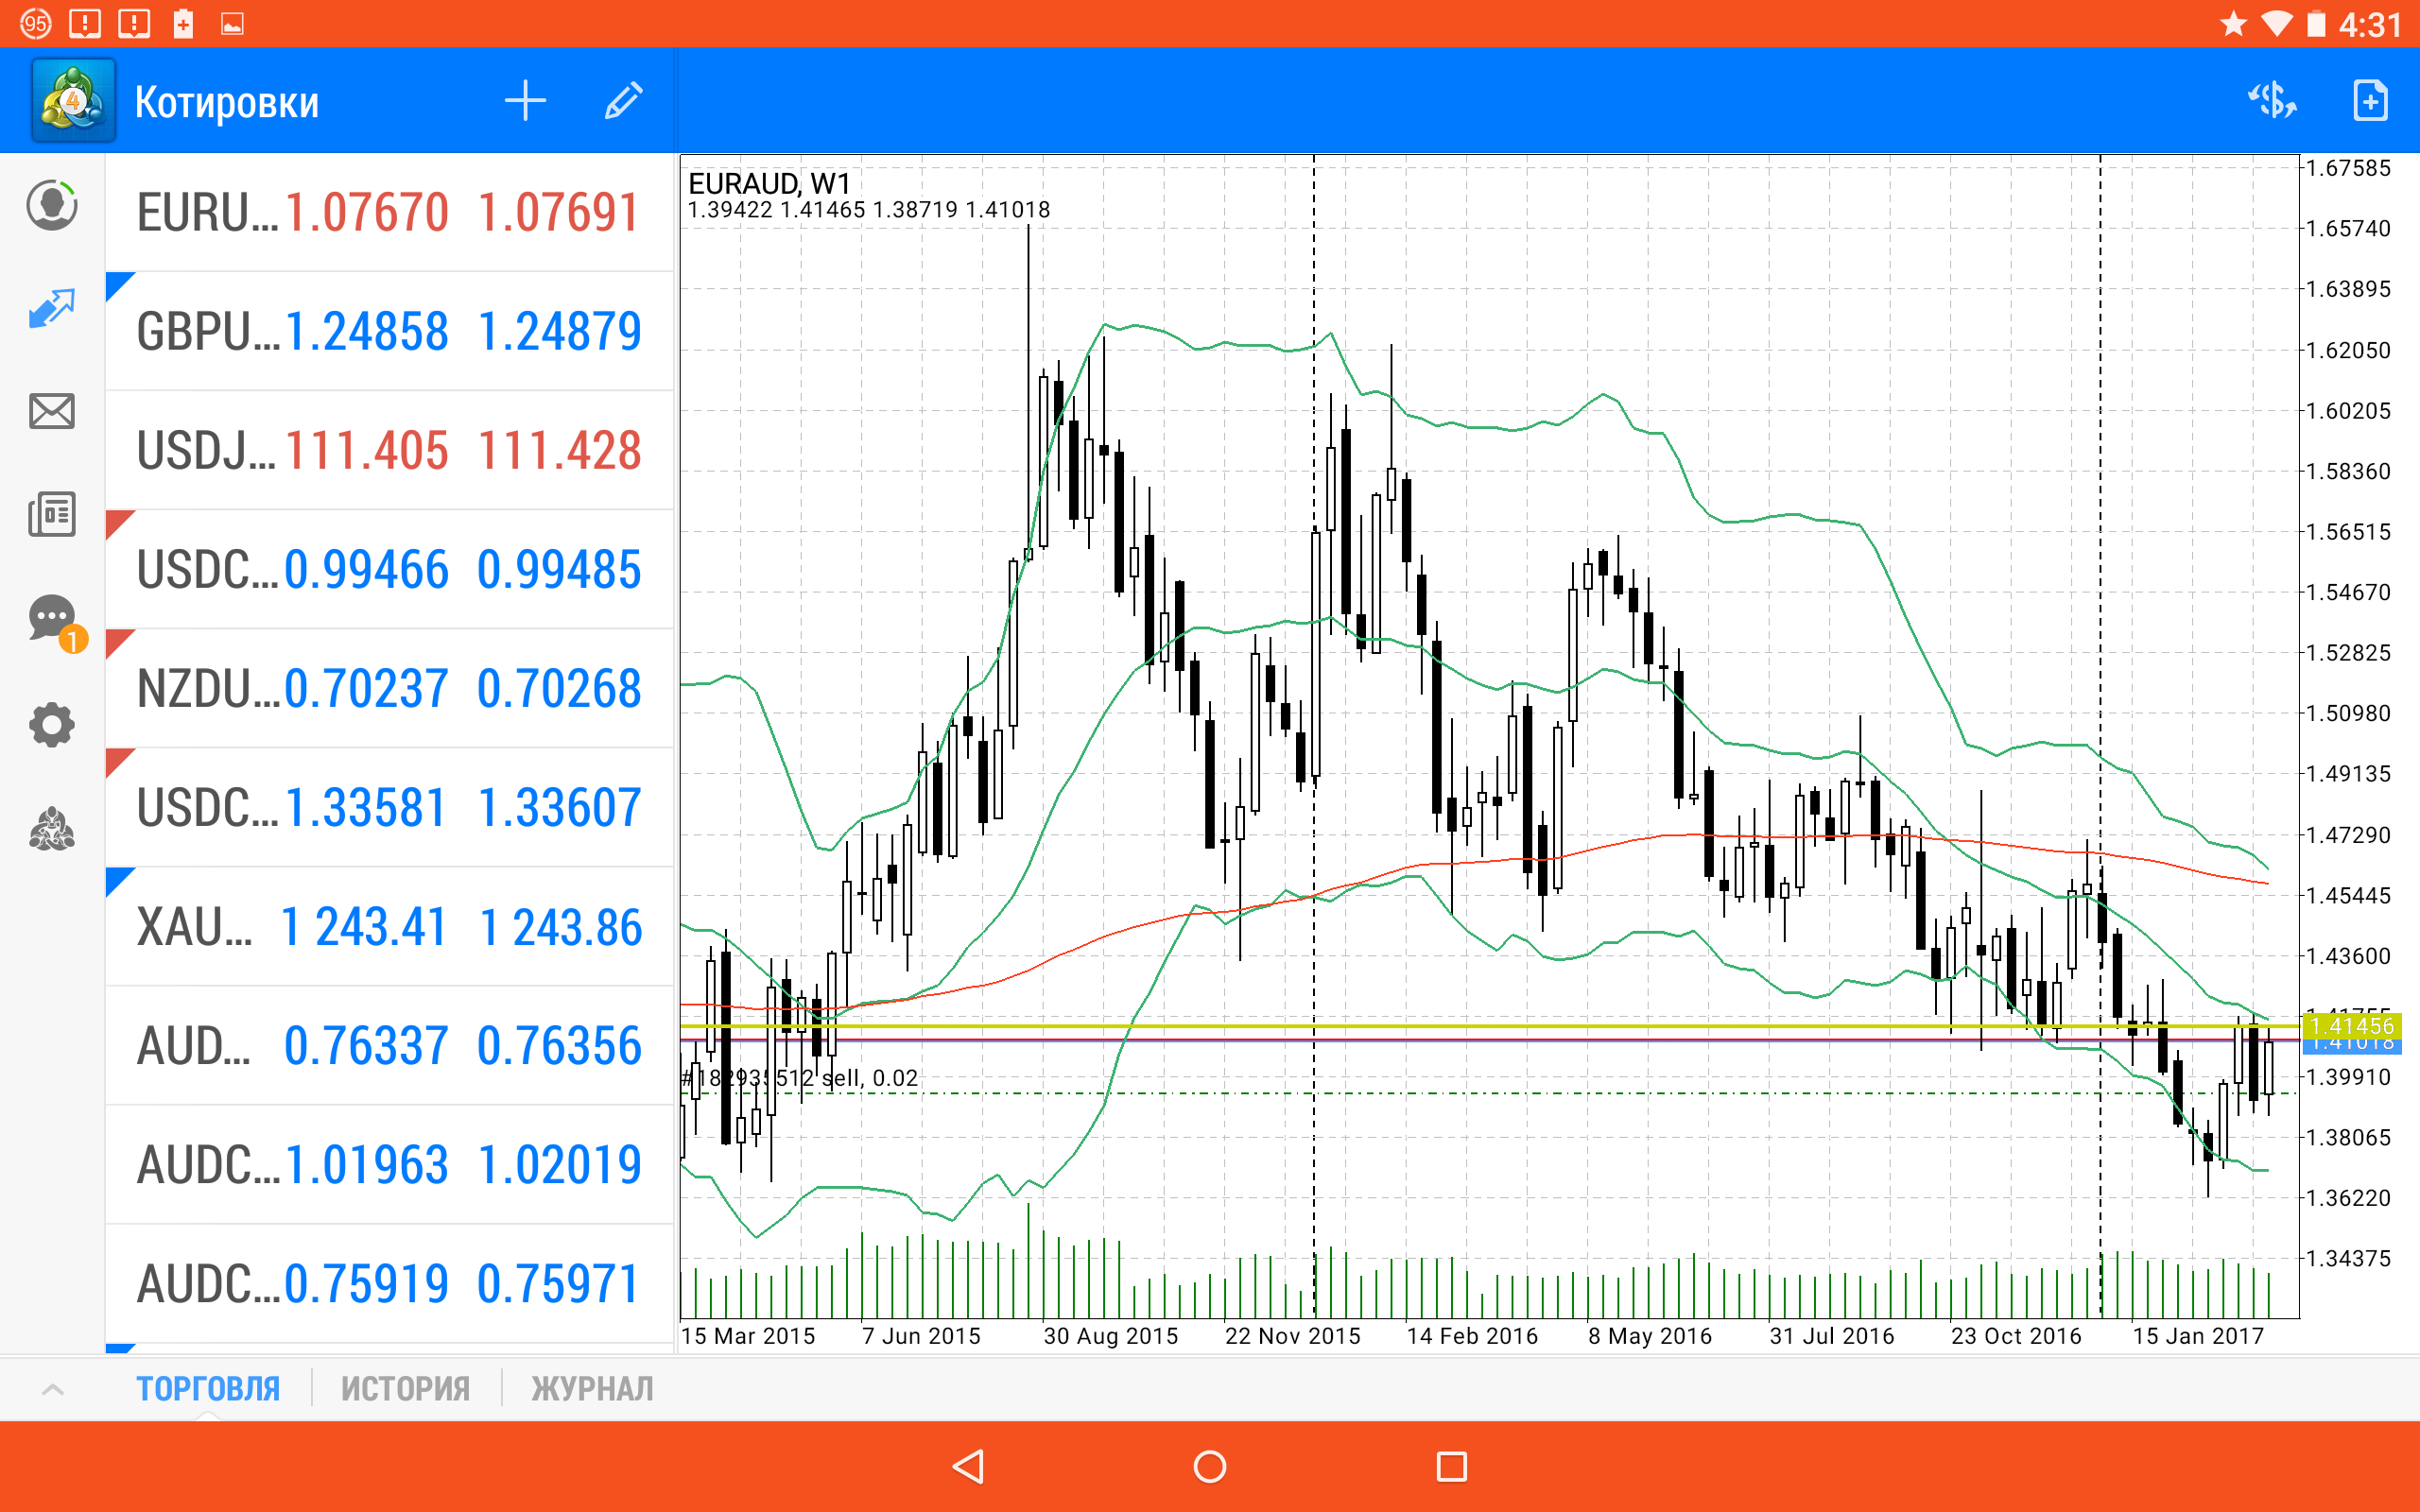Open the mailbox envelope icon
The width and height of the screenshot is (2420, 1512).
click(x=52, y=411)
